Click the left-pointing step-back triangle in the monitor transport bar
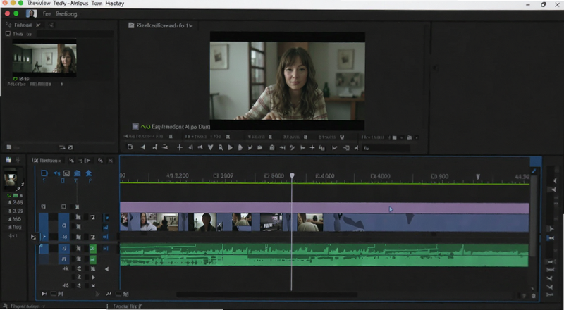564x310 pixels. coord(143,147)
